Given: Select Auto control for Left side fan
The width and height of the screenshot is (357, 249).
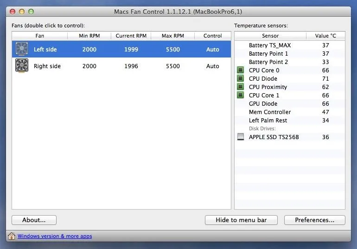Looking at the screenshot, I should pyautogui.click(x=212, y=50).
